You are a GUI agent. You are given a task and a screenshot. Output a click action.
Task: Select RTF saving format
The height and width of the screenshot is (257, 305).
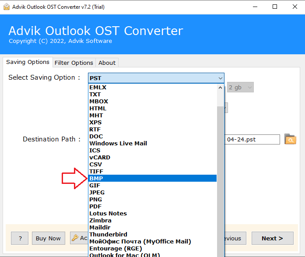pos(152,129)
